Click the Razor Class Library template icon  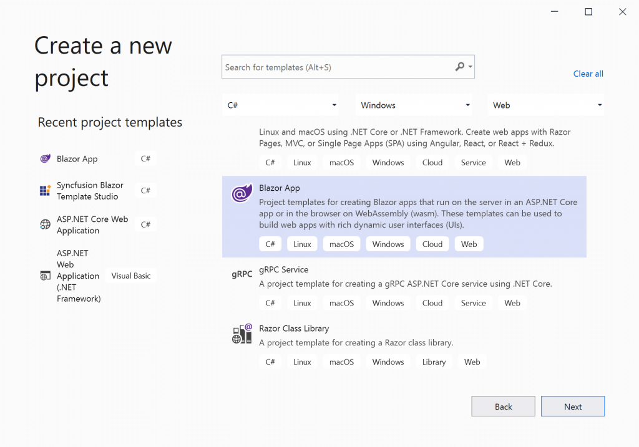click(241, 334)
